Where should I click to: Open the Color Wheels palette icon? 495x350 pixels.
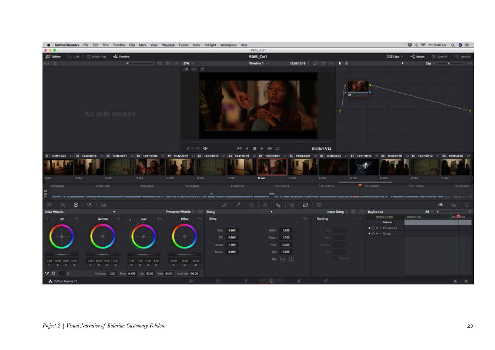point(76,205)
